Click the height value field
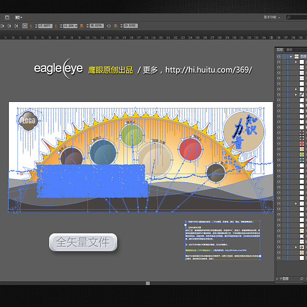 point(131,26)
